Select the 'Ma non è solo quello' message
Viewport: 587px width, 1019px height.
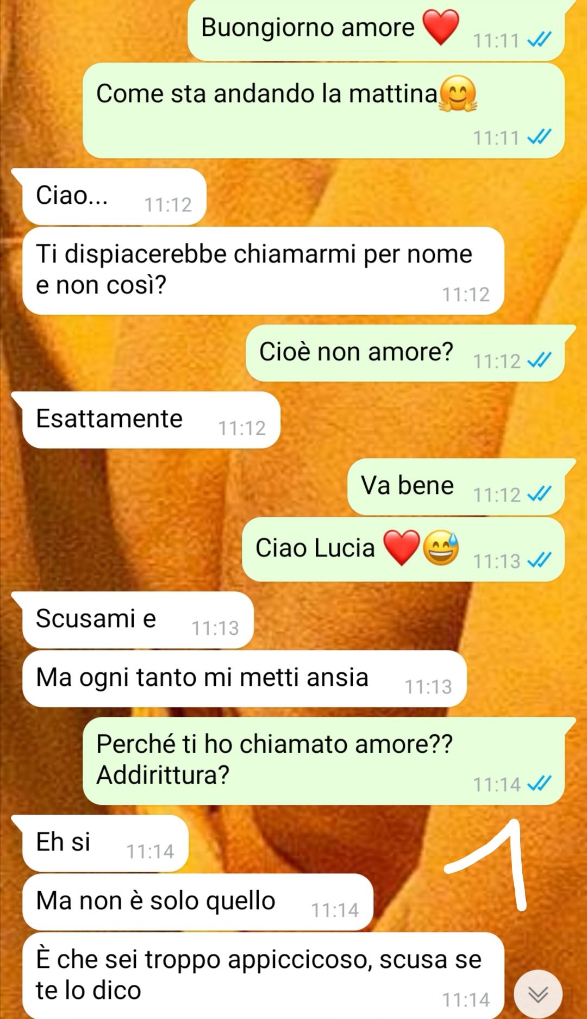(x=198, y=902)
